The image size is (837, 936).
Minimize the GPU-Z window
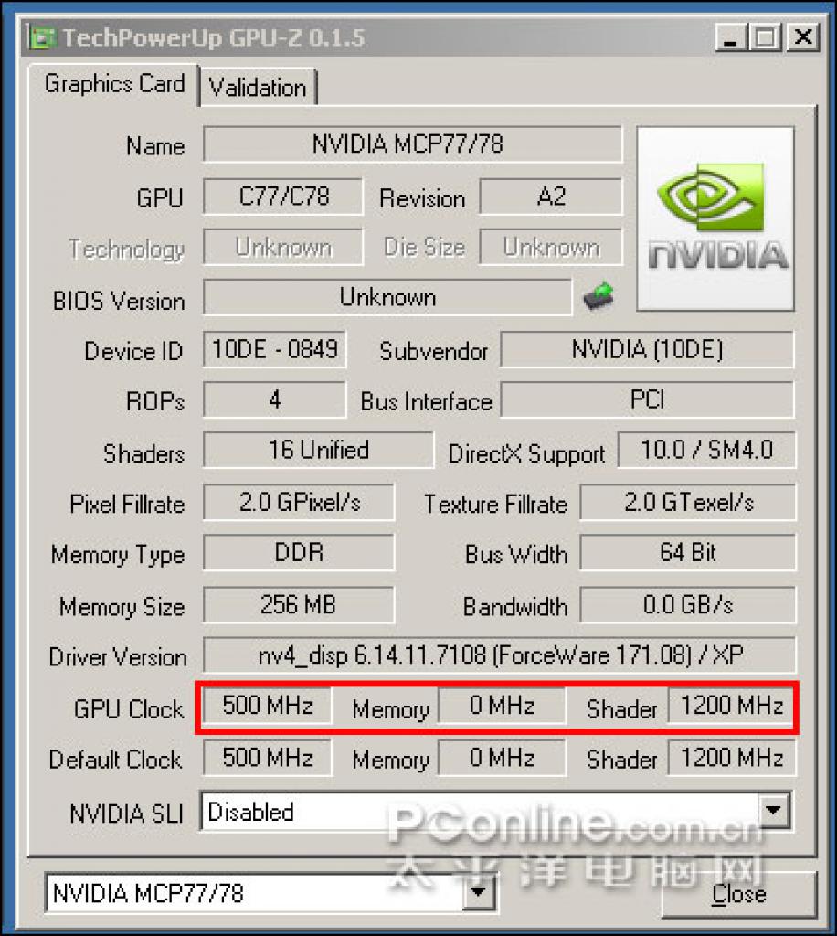pos(730,37)
